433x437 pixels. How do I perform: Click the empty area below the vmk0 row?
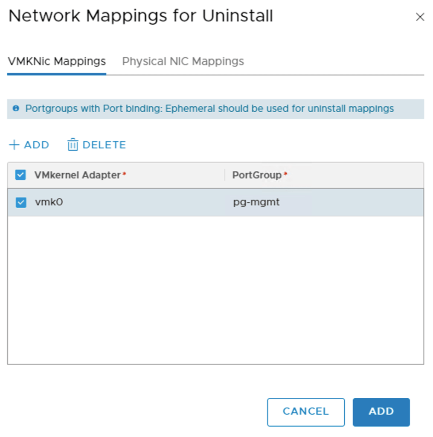[215, 290]
